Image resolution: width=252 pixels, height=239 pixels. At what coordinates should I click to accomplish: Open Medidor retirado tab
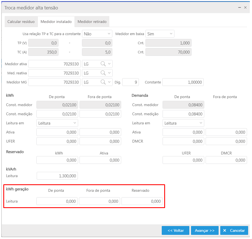click(92, 22)
